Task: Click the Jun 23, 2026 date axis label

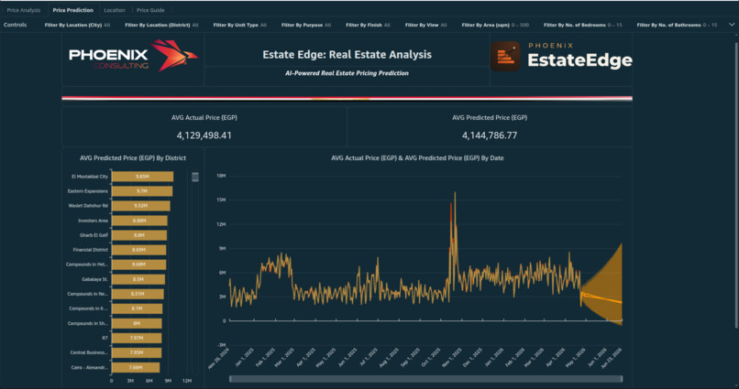Action: (x=612, y=359)
